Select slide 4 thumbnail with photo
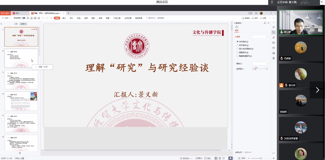This screenshot has width=325, height=160. click(21, 101)
